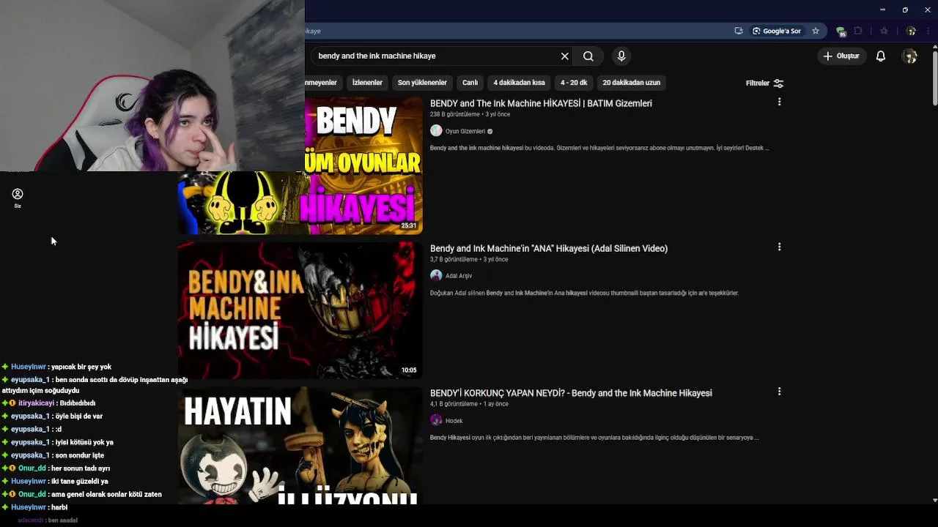Viewport: 938px width, 527px height.
Task: Go to Adal Arşiv channel
Action: pyautogui.click(x=459, y=276)
